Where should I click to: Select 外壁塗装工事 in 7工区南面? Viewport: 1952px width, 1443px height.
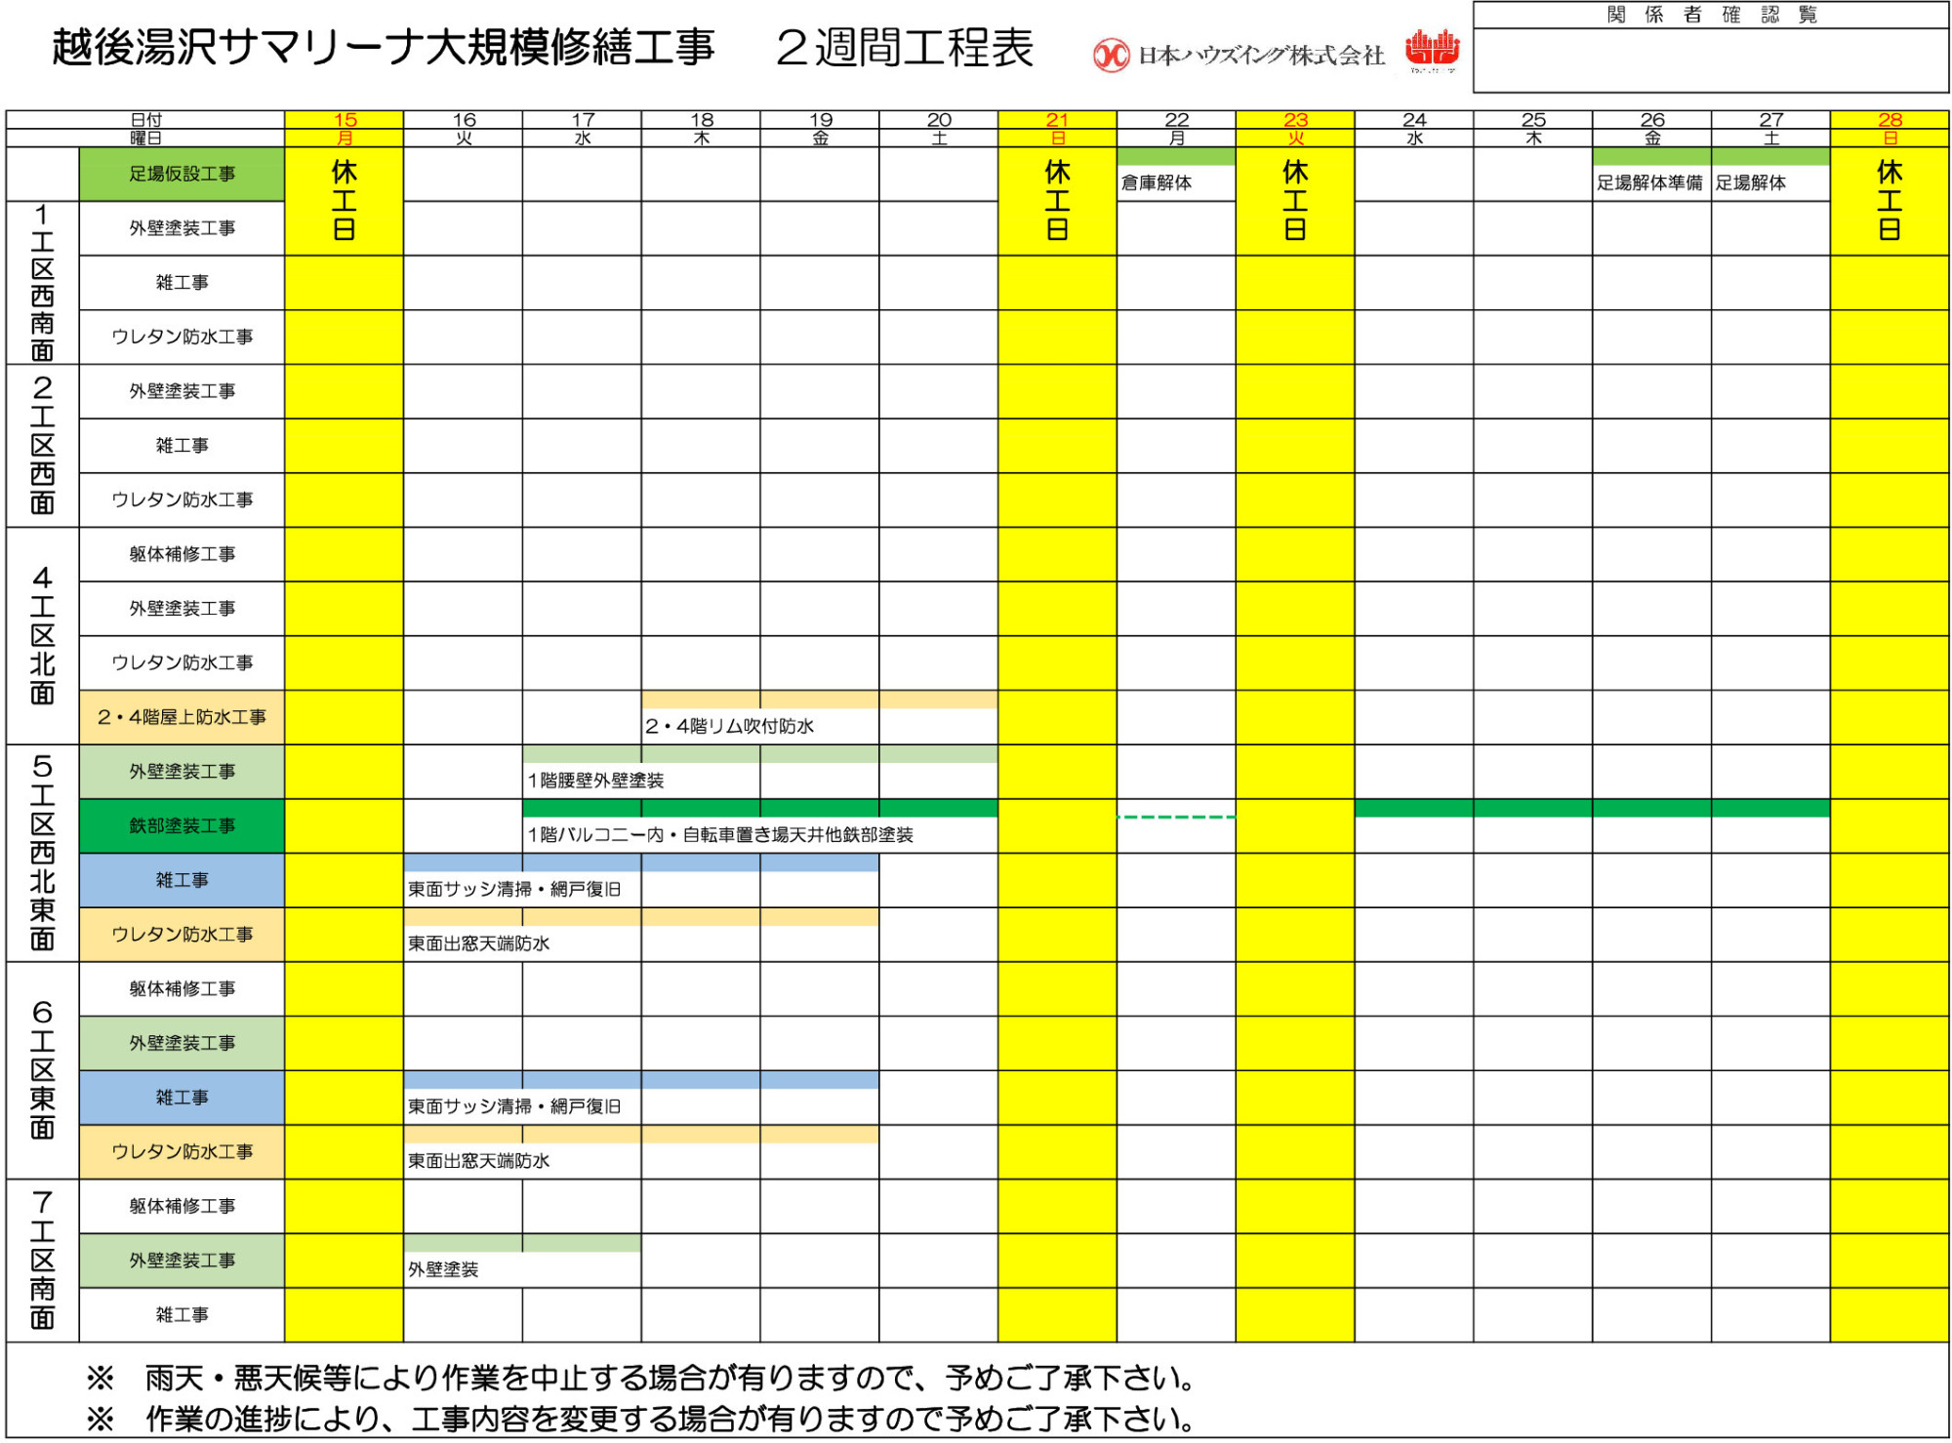(182, 1262)
